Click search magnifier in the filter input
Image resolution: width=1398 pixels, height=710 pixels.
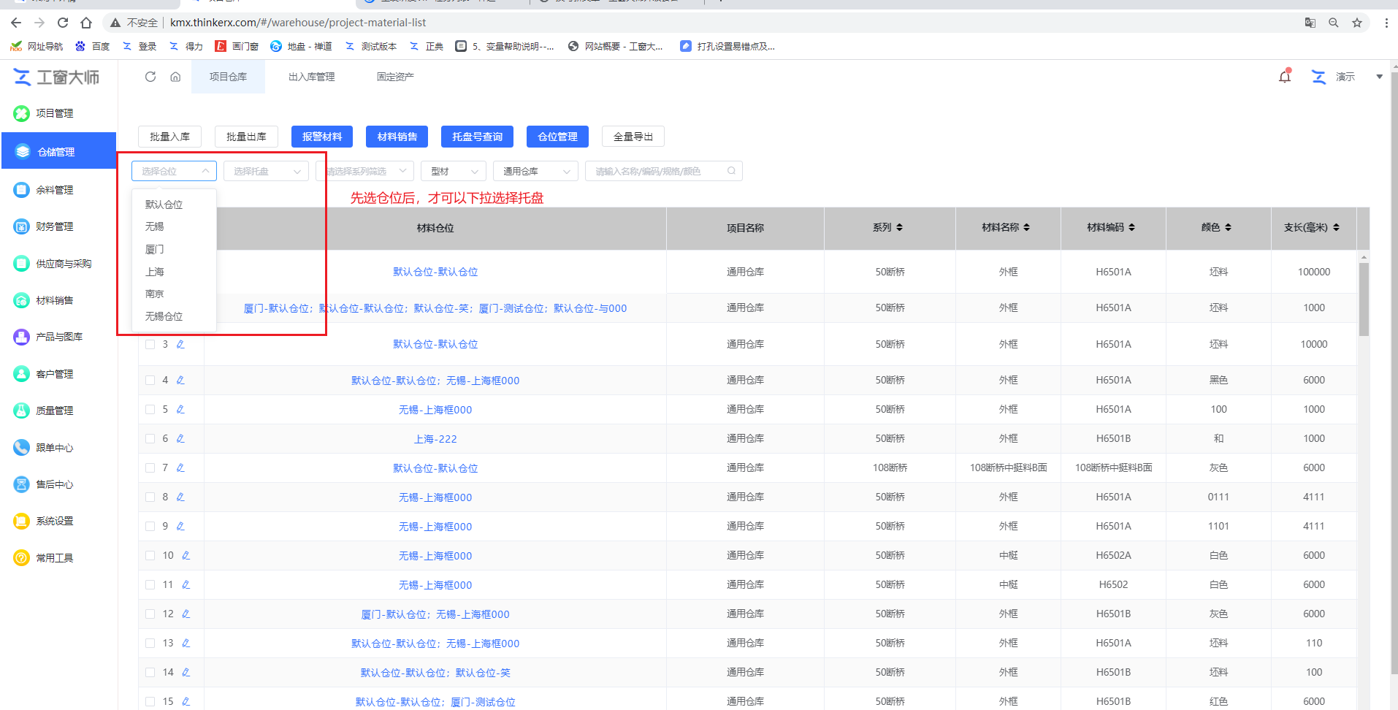coord(731,172)
